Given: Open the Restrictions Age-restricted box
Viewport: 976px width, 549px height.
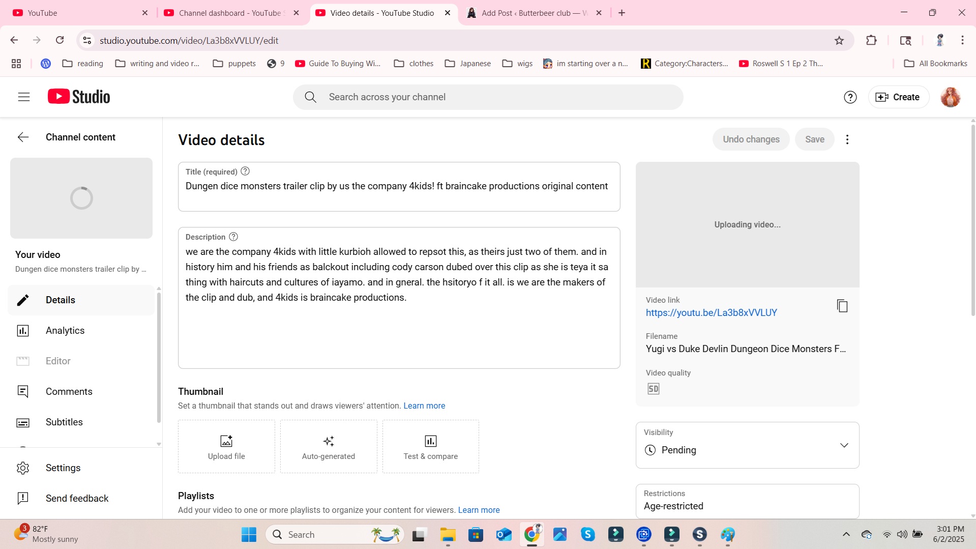Looking at the screenshot, I should click(x=747, y=501).
